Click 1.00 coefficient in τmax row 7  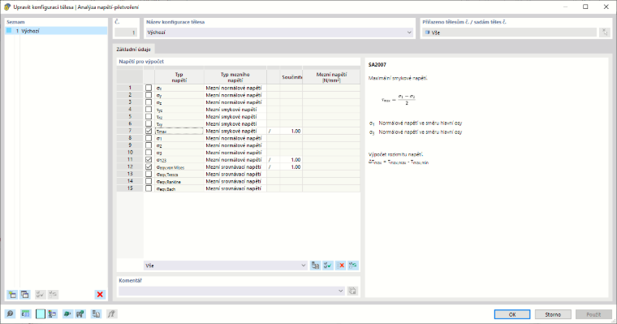[x=291, y=131]
